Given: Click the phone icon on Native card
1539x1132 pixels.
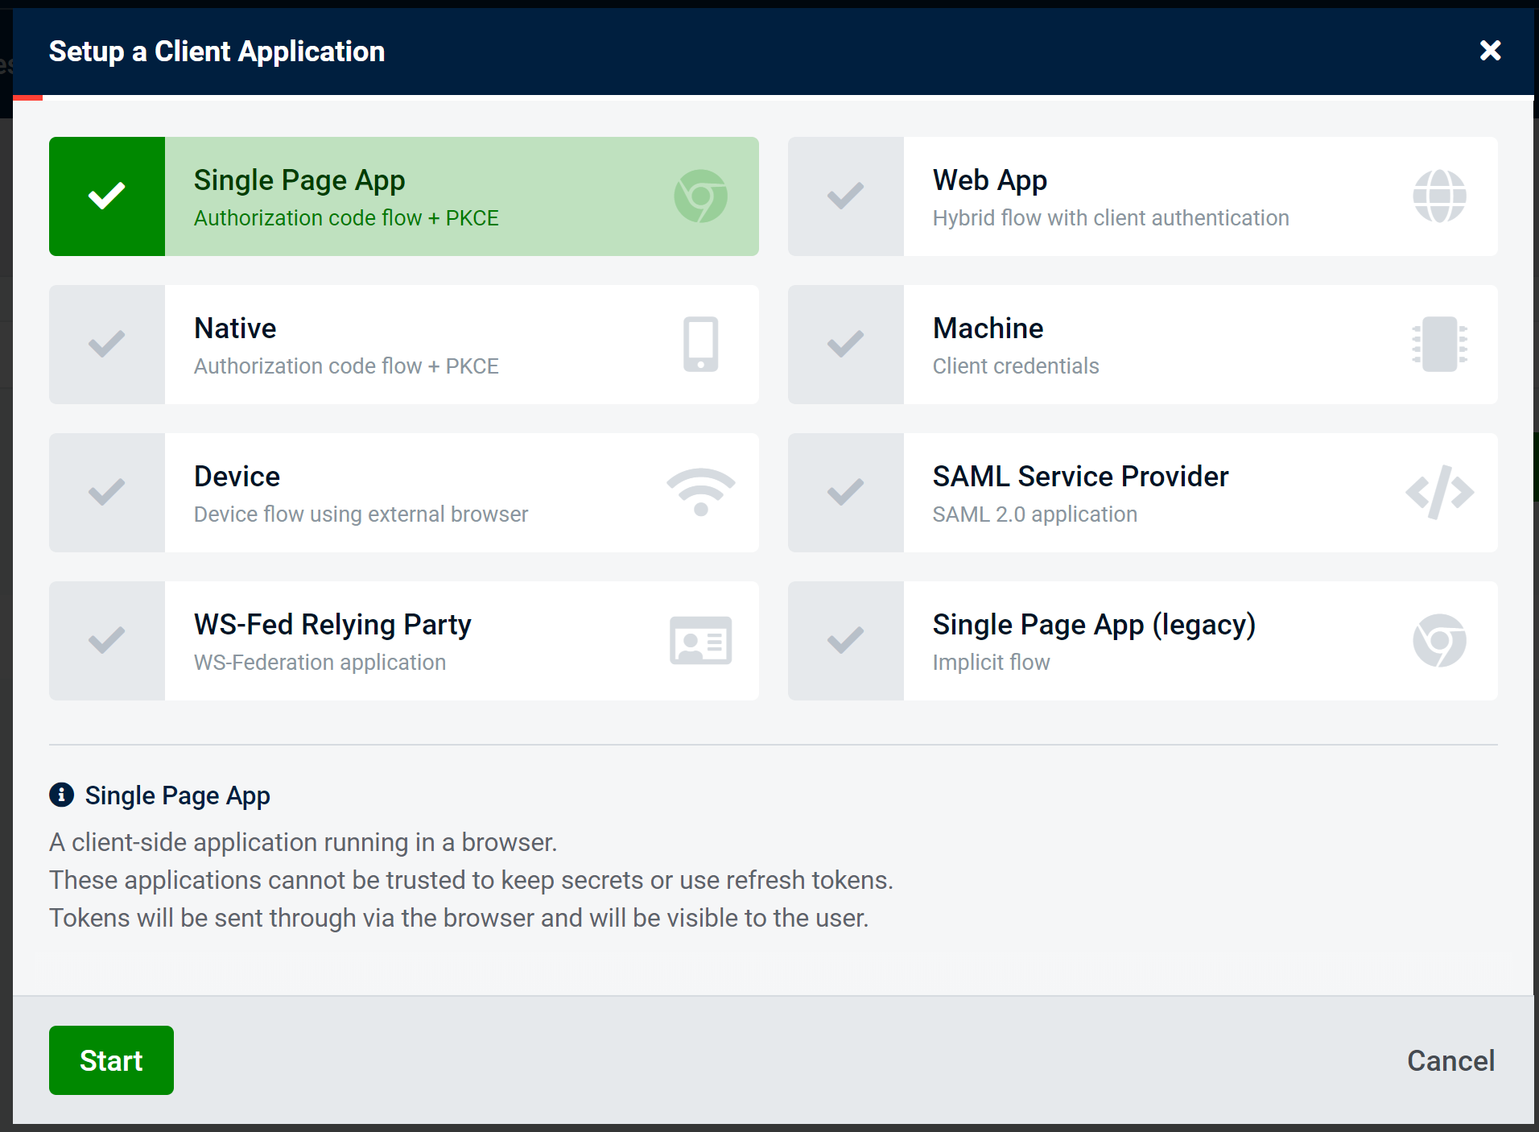Looking at the screenshot, I should [700, 344].
